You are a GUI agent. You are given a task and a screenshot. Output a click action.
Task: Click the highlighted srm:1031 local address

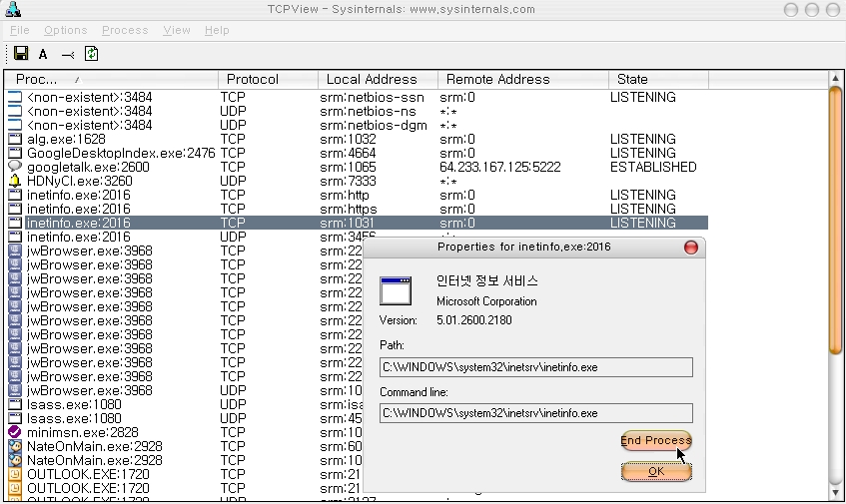[347, 223]
